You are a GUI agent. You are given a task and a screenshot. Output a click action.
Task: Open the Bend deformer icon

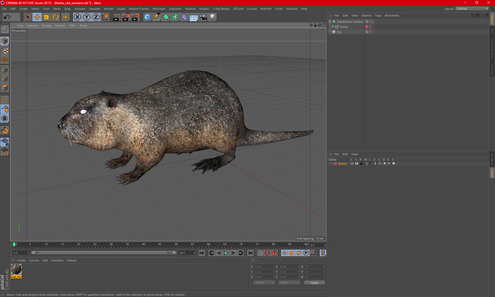185,17
